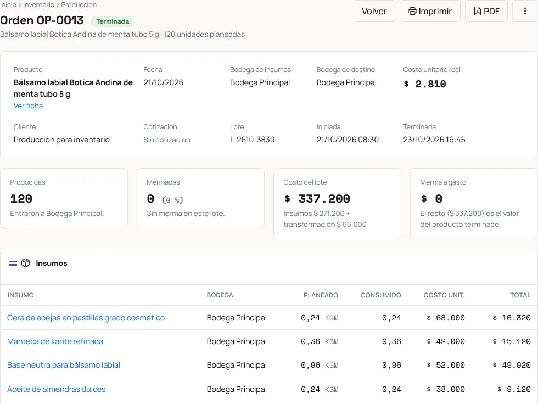Click the $ 42.000 unit cost for Manteca de karité
The image size is (538, 404).
(x=446, y=342)
